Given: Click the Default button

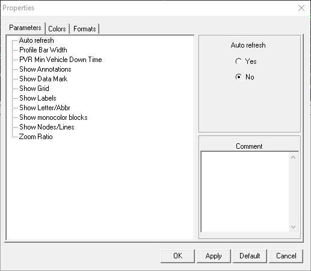Looking at the screenshot, I should (x=250, y=256).
